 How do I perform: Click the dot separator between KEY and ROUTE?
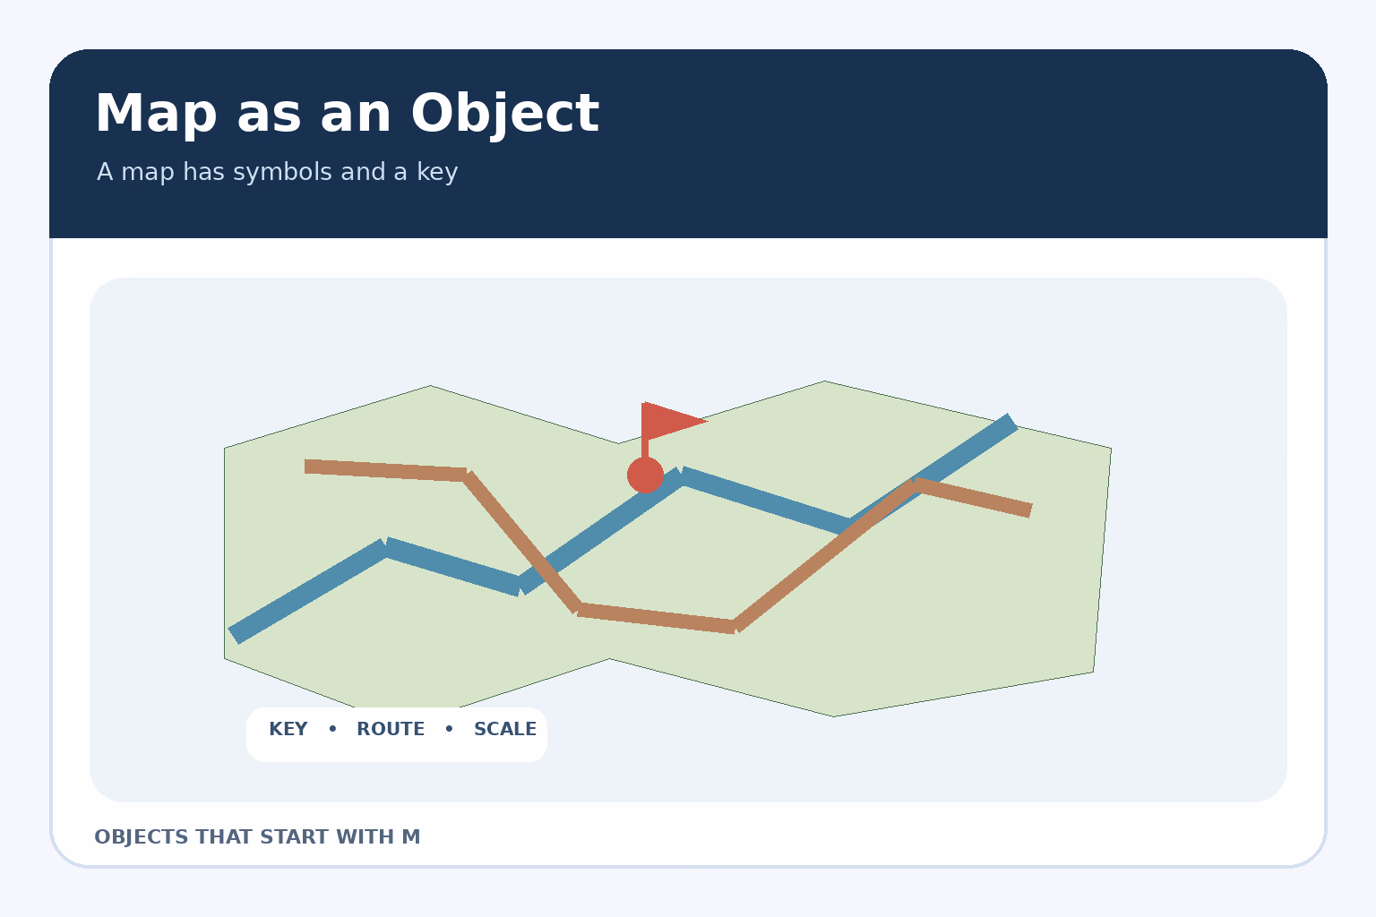pyautogui.click(x=332, y=729)
